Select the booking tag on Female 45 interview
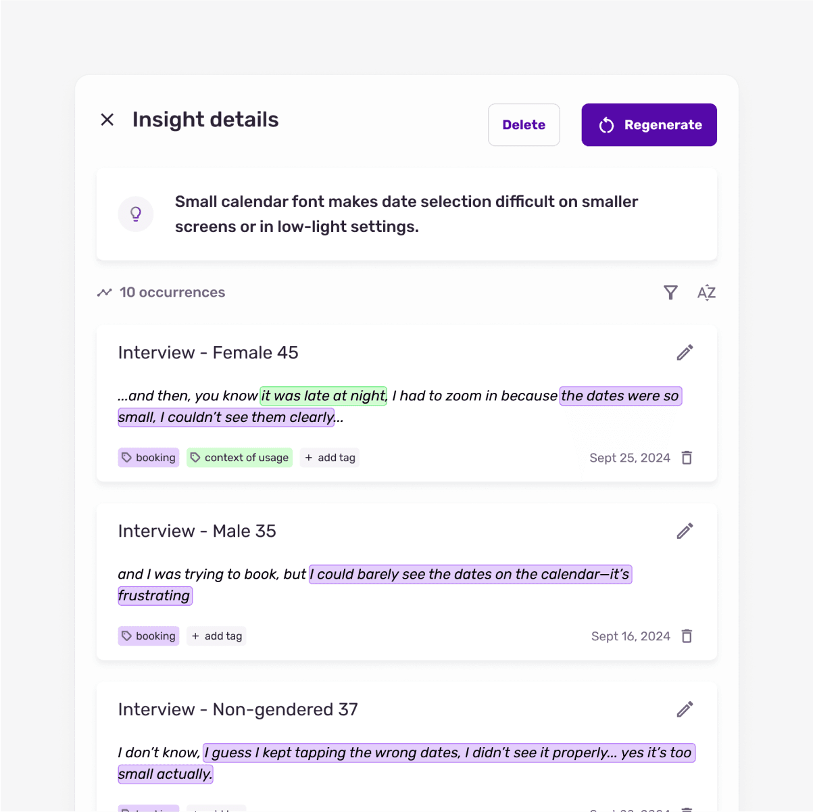 click(148, 457)
